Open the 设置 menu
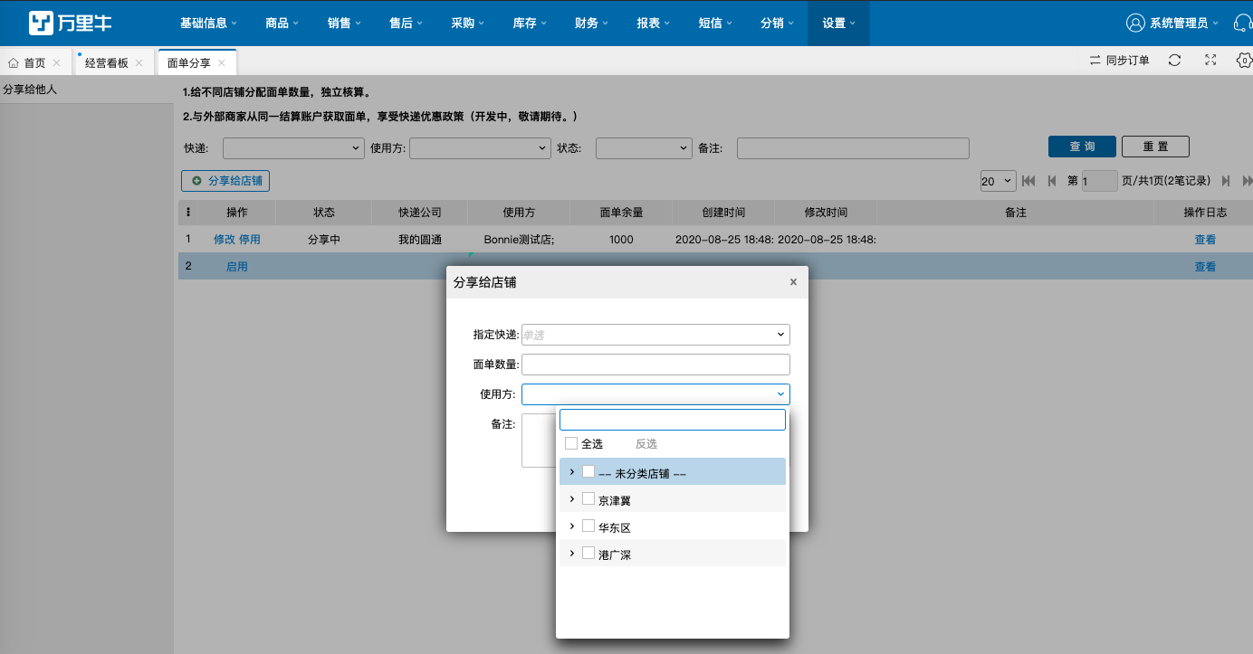This screenshot has height=654, width=1253. pos(838,23)
